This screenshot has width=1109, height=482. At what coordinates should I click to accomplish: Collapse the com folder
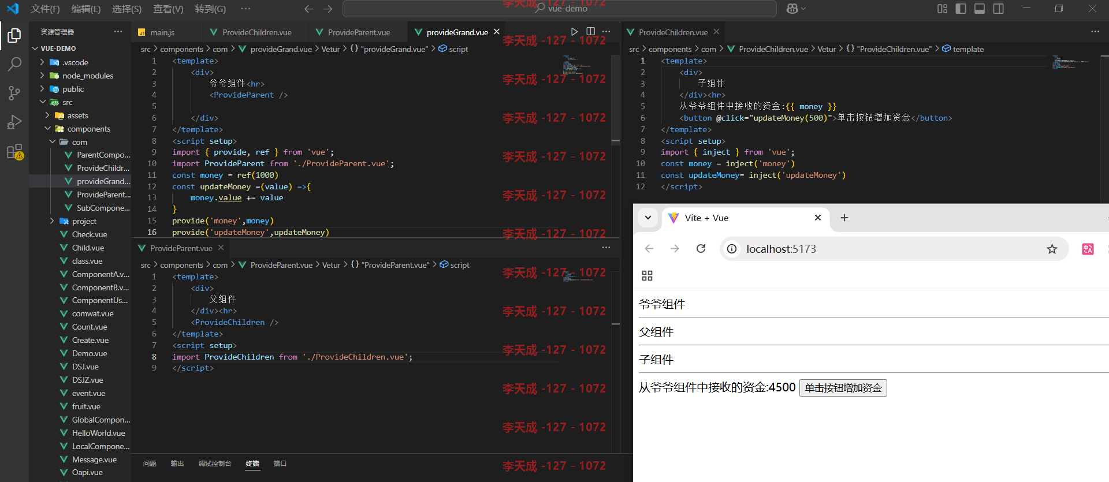pos(80,142)
